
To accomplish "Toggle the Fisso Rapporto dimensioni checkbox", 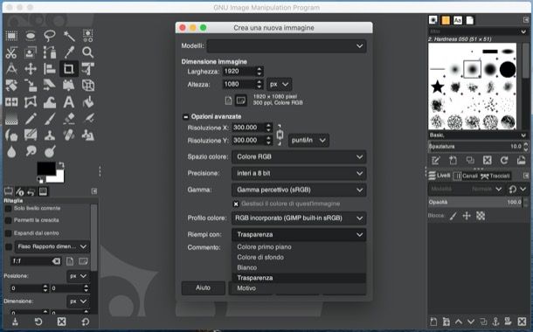I will point(9,246).
